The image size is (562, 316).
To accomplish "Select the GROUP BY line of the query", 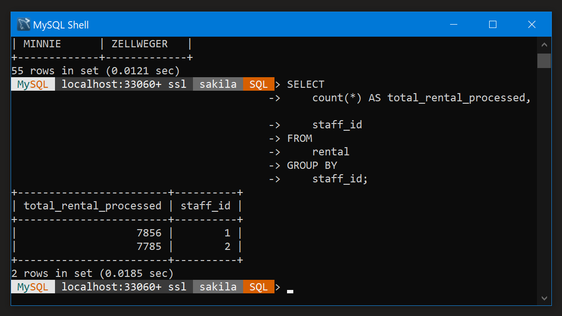I will point(312,165).
